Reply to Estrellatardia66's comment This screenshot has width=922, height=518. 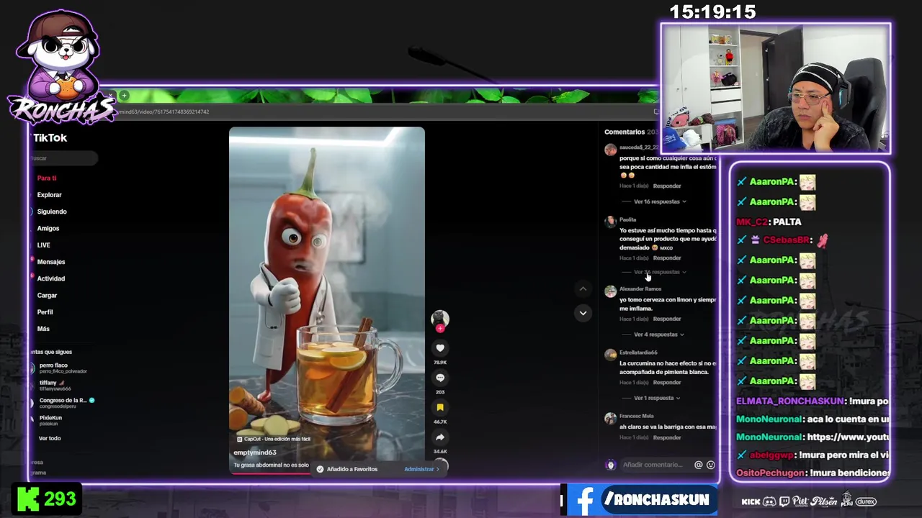tap(667, 382)
